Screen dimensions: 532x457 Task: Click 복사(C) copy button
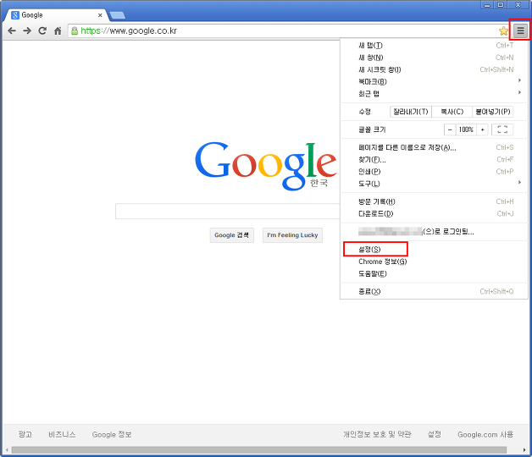click(x=452, y=112)
